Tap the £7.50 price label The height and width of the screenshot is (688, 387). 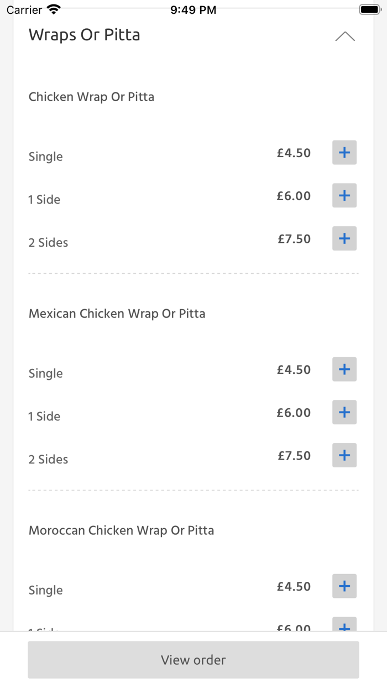[x=294, y=238]
